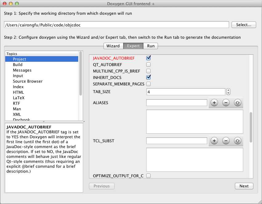The image size is (262, 204).
Task: Select the Expert tab
Action: (x=133, y=46)
